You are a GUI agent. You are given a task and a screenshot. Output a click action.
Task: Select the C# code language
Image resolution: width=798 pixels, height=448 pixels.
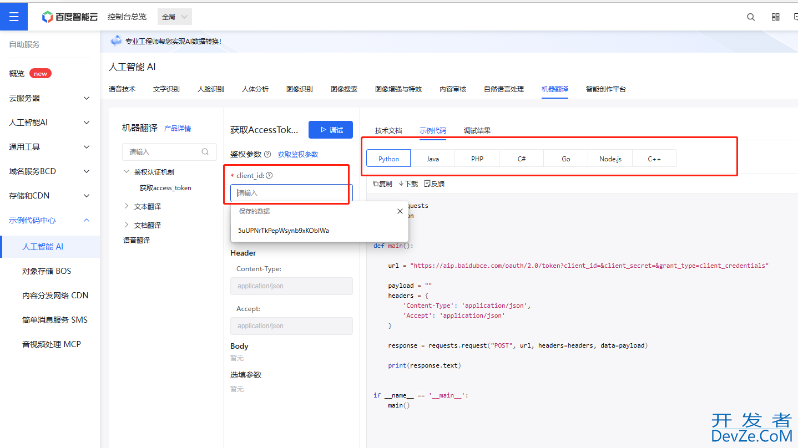522,159
